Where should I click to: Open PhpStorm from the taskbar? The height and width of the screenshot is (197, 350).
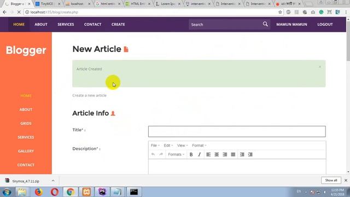point(102,192)
